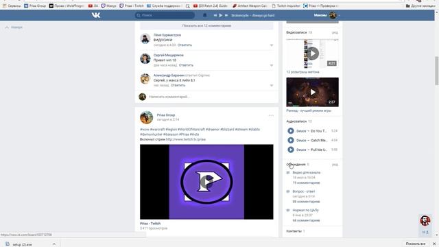The height and width of the screenshot is (247, 439).
Task: Open Александр Баранин's owl avatar
Action: tap(145, 79)
